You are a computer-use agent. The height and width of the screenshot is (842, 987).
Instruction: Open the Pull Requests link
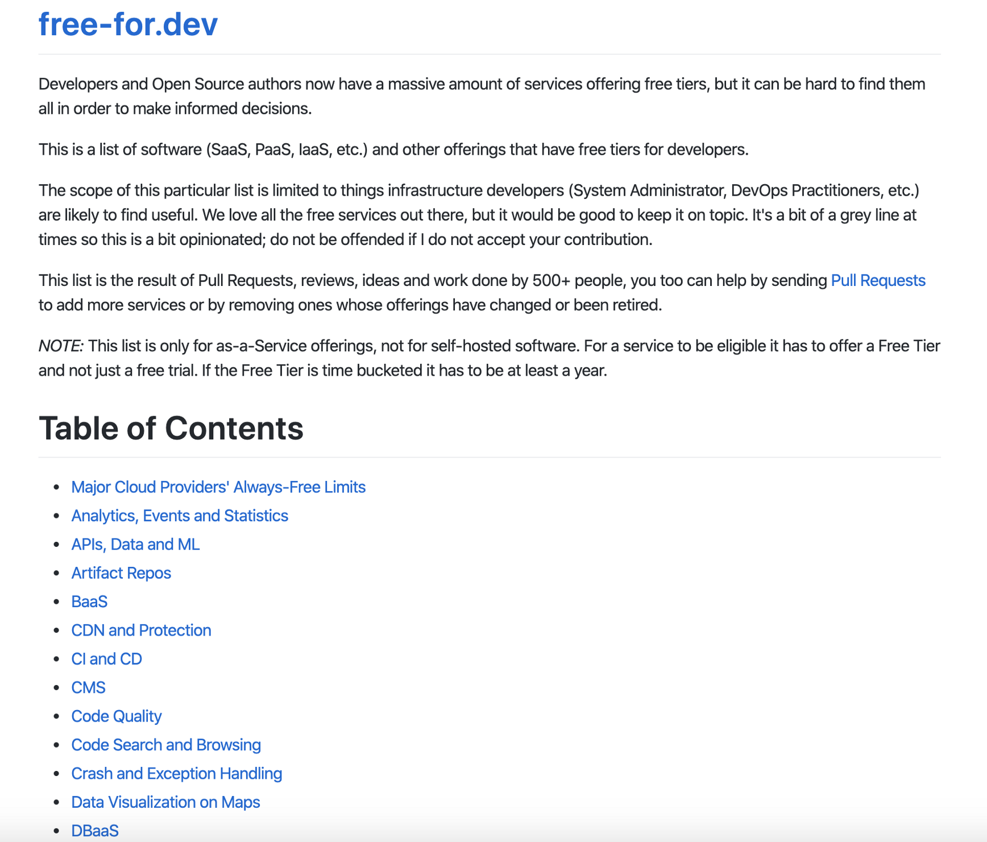pos(877,281)
